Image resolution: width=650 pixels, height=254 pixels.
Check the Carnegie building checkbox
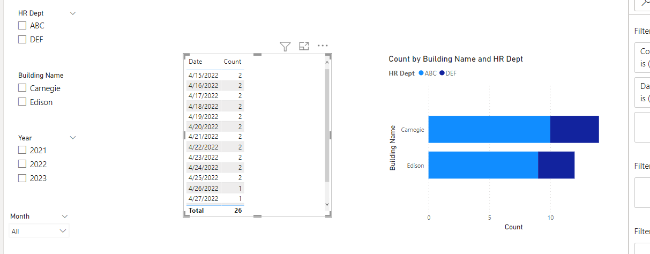22,88
